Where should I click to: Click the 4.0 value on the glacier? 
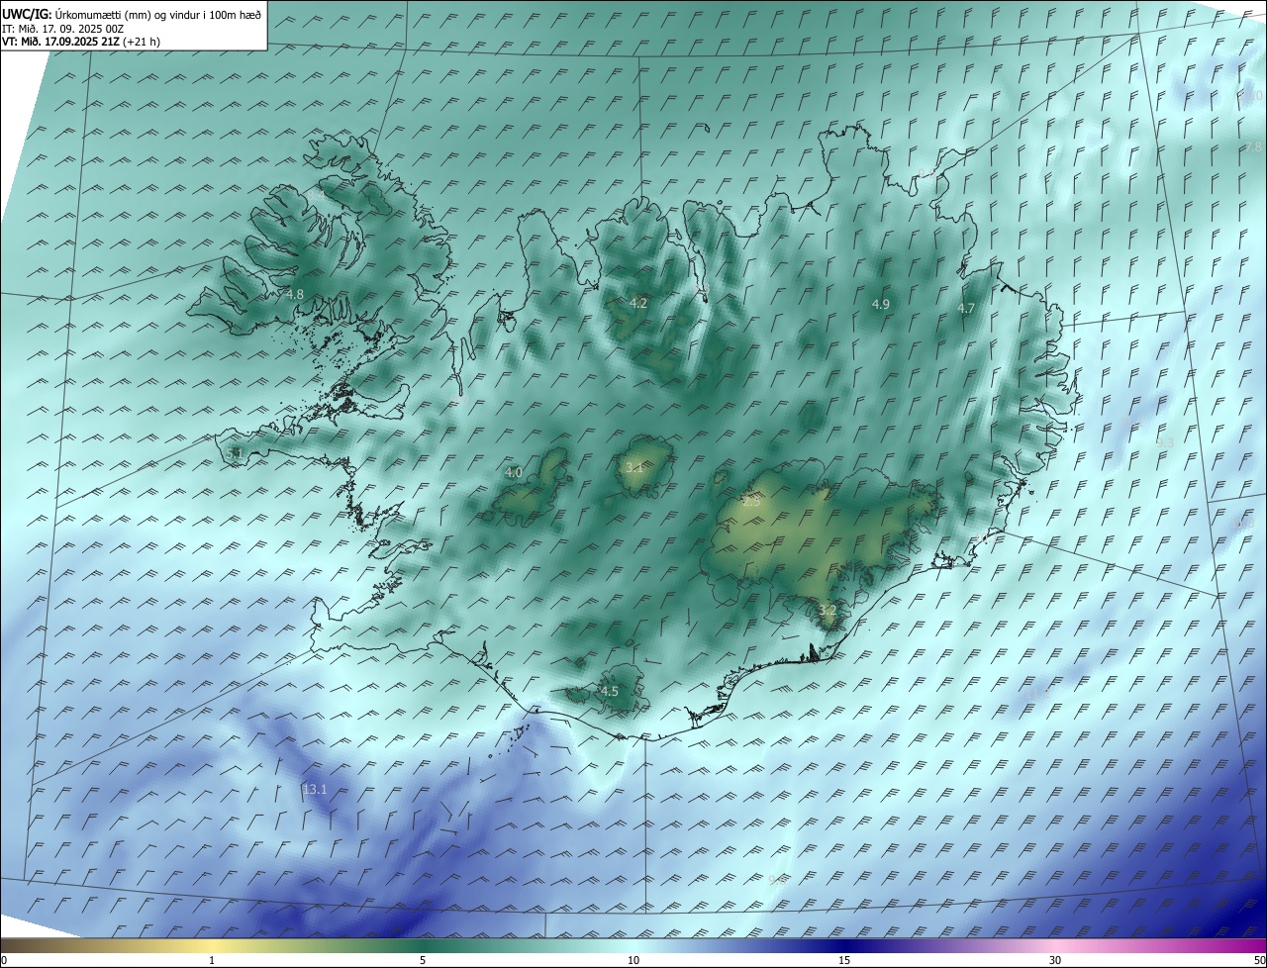513,473
